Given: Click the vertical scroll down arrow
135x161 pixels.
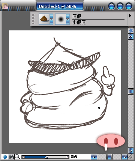Looking at the screenshot, I should (x=131, y=150).
